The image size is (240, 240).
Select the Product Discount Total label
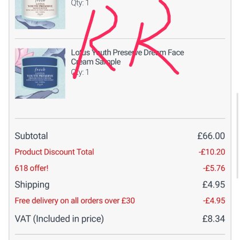coord(54,152)
